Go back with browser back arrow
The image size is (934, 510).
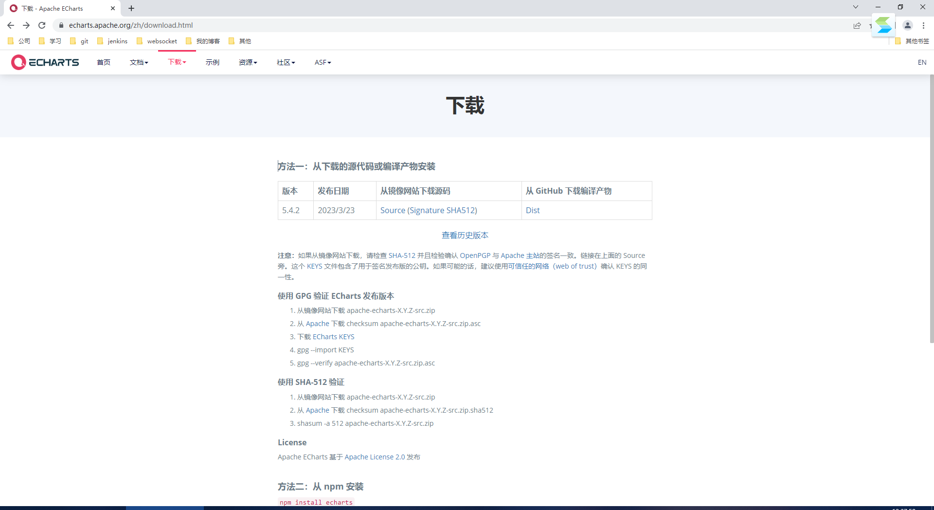[x=11, y=25]
